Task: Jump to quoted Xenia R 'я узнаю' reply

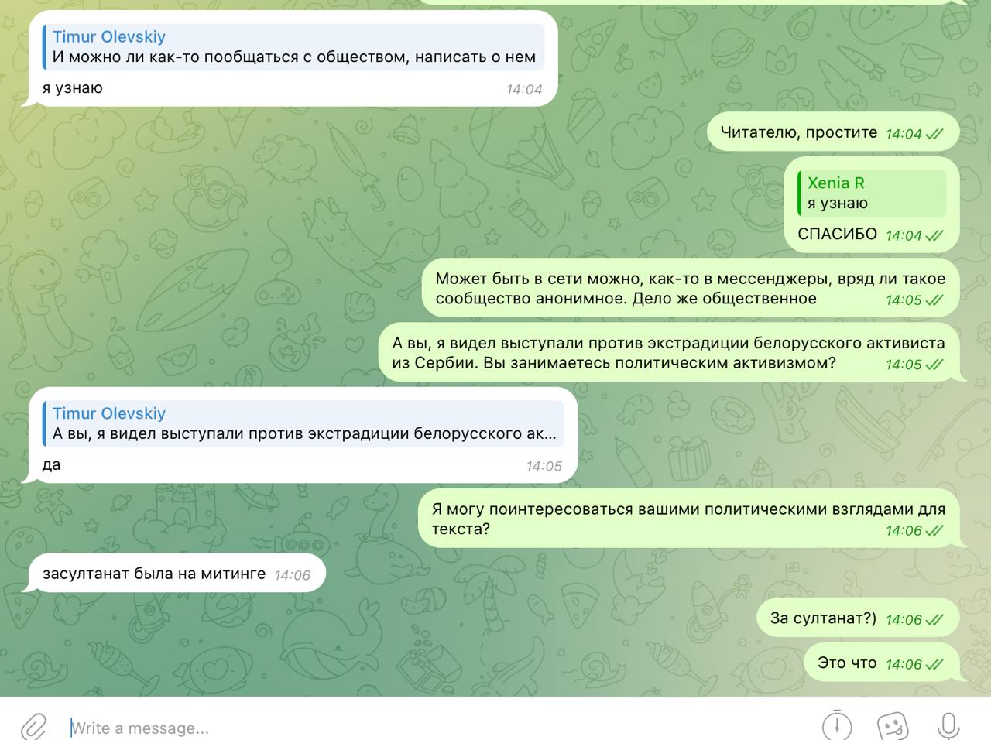Action: [872, 193]
